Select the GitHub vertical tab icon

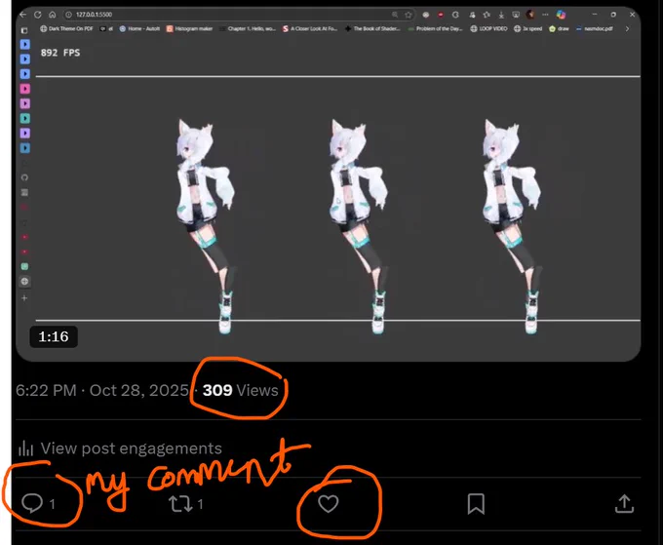click(24, 177)
